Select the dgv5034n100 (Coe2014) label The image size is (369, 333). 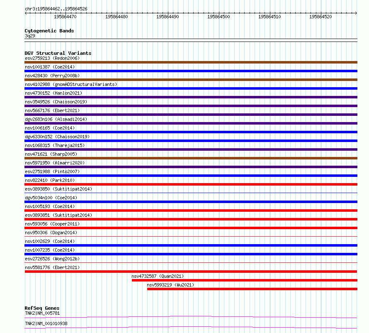pyautogui.click(x=51, y=198)
